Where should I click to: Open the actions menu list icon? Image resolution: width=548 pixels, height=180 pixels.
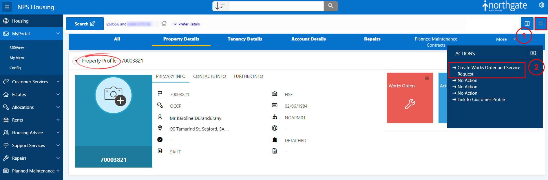(x=541, y=23)
